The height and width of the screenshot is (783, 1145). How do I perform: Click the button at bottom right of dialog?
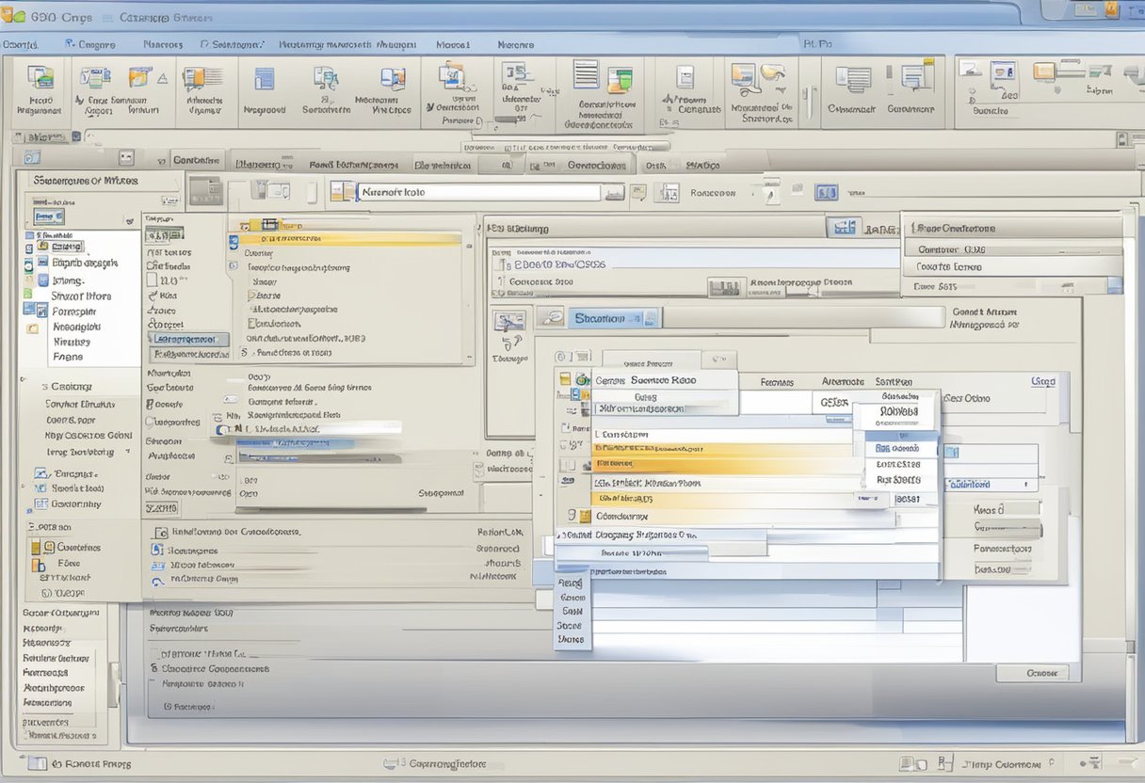(x=1032, y=673)
